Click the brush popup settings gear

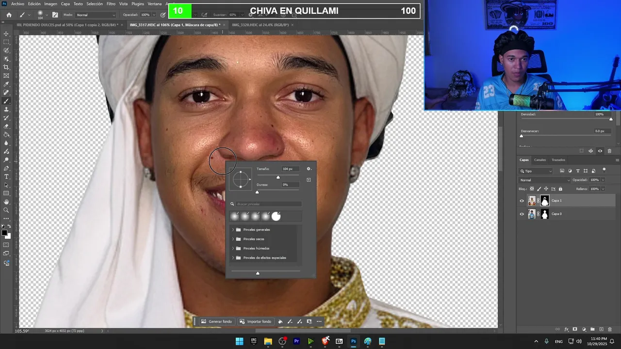(309, 169)
